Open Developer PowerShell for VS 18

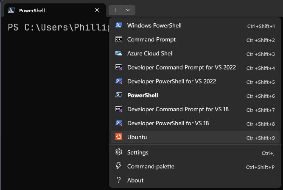tap(195, 123)
